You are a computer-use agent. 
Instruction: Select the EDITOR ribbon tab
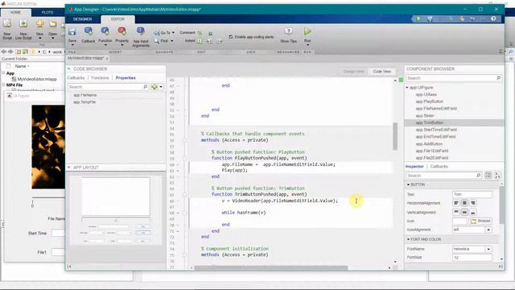coord(117,19)
